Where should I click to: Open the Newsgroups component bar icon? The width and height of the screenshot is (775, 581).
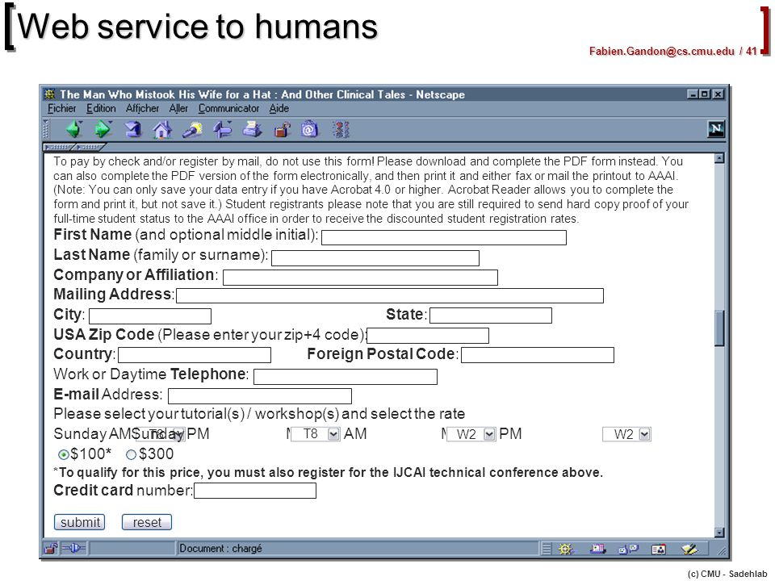pyautogui.click(x=628, y=549)
